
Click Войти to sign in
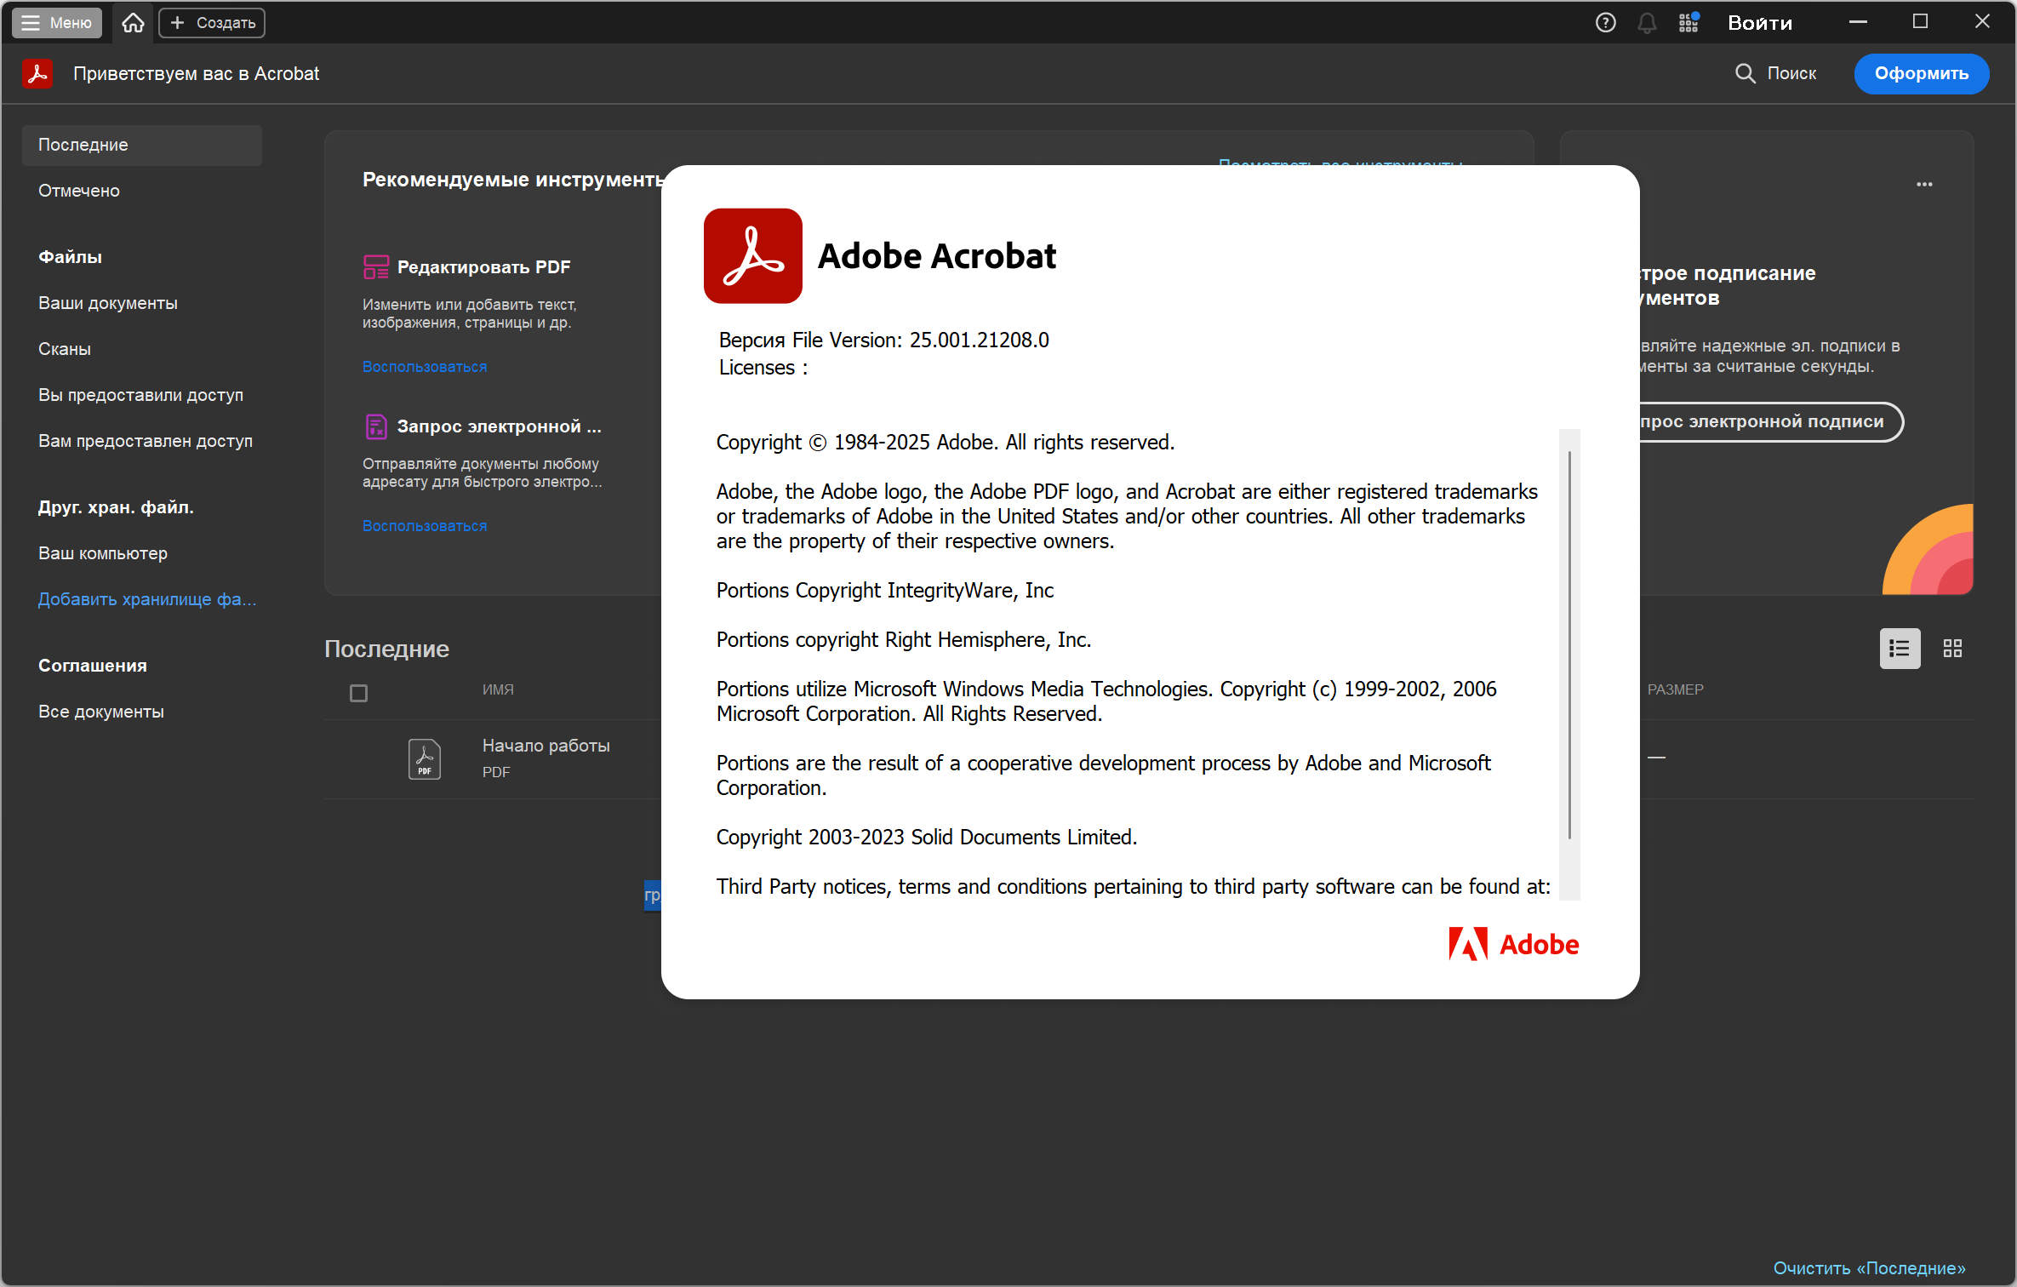pos(1759,23)
